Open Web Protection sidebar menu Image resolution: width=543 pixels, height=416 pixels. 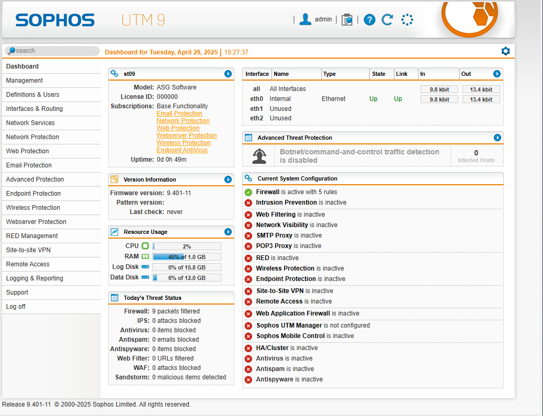click(x=52, y=151)
